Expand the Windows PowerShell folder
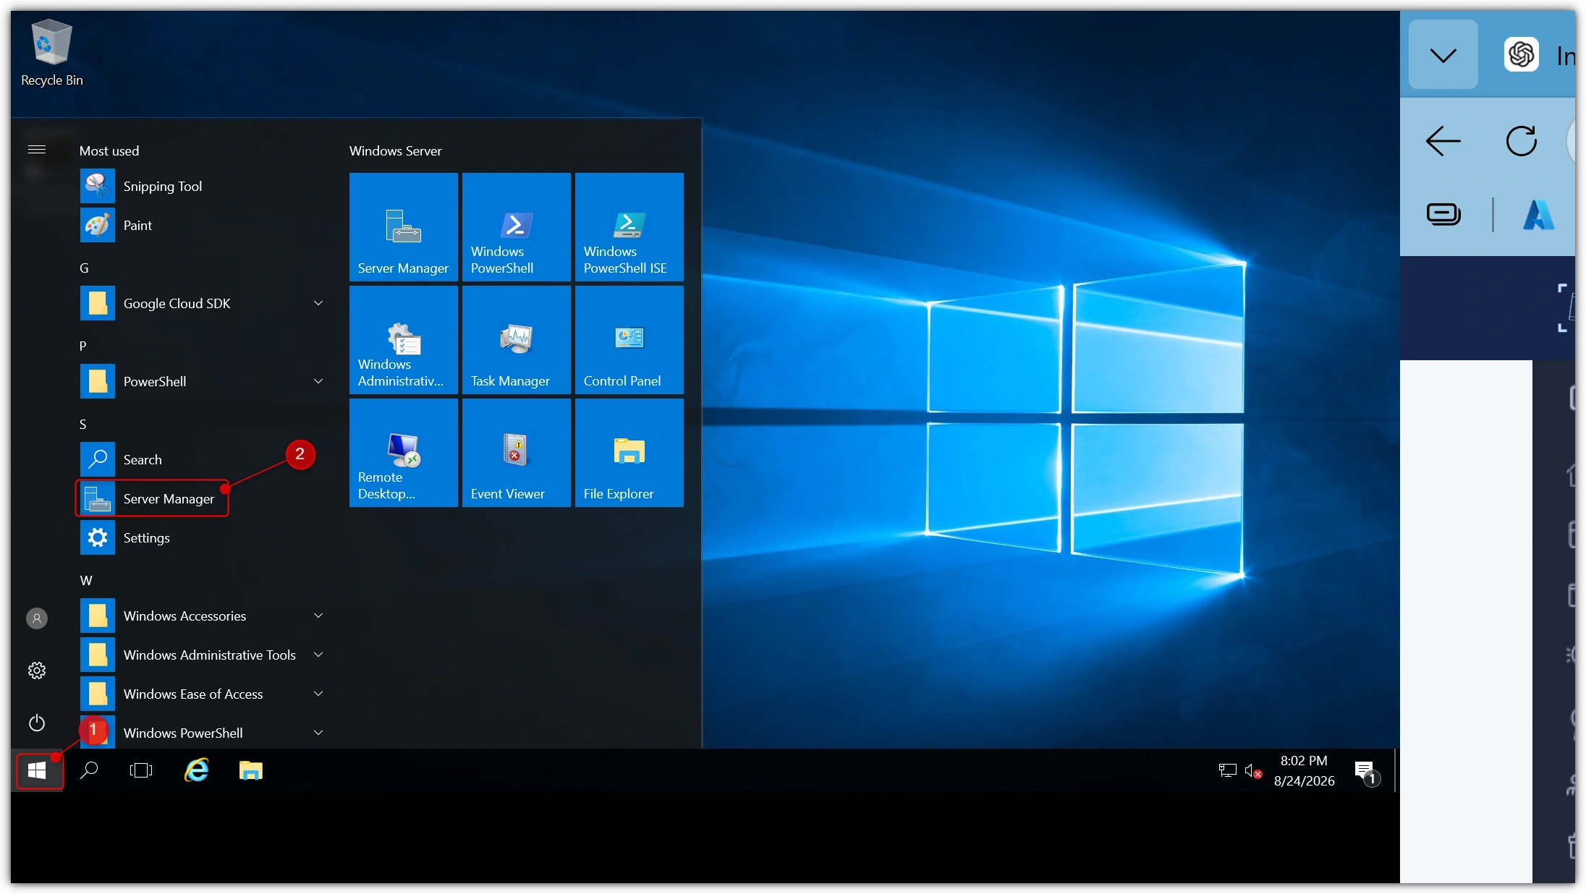1586x894 pixels. [202, 733]
